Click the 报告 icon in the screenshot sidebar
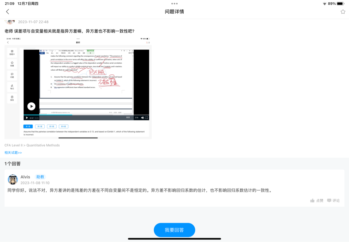 tap(12, 98)
